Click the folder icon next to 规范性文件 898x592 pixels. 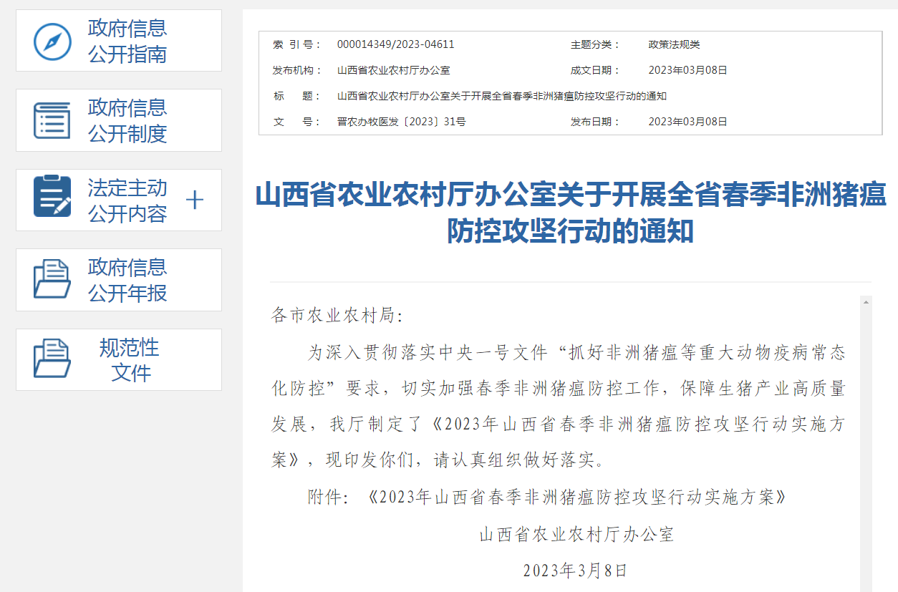point(52,359)
